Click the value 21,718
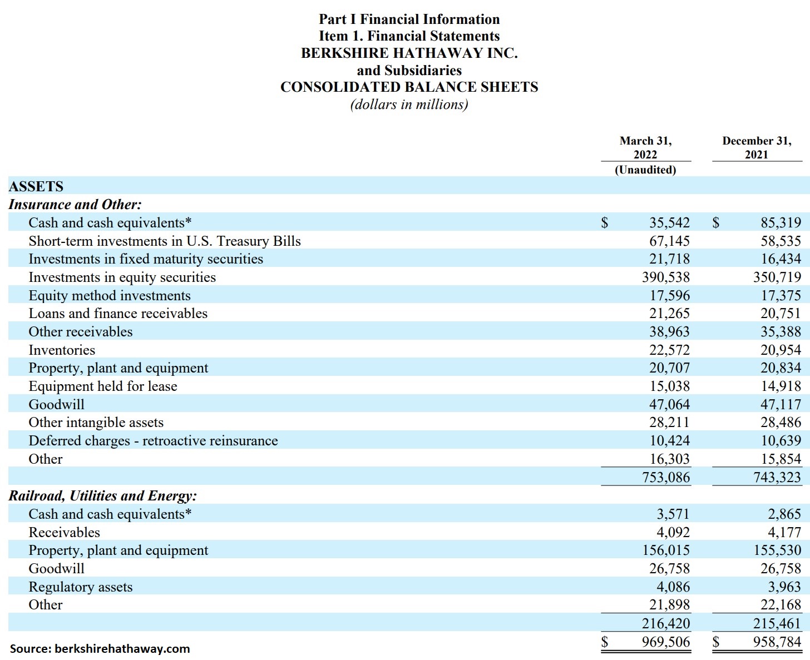Image resolution: width=810 pixels, height=660 pixels. point(669,259)
